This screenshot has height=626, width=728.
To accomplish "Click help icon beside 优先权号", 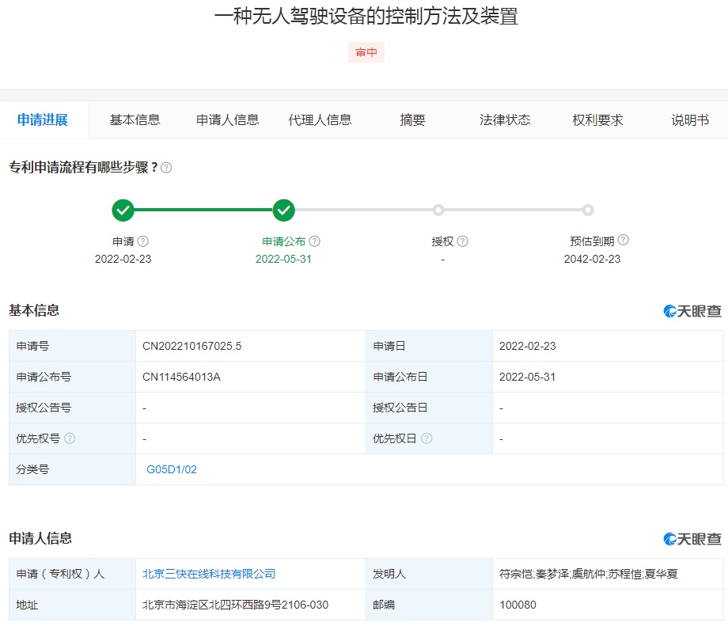I will [70, 438].
